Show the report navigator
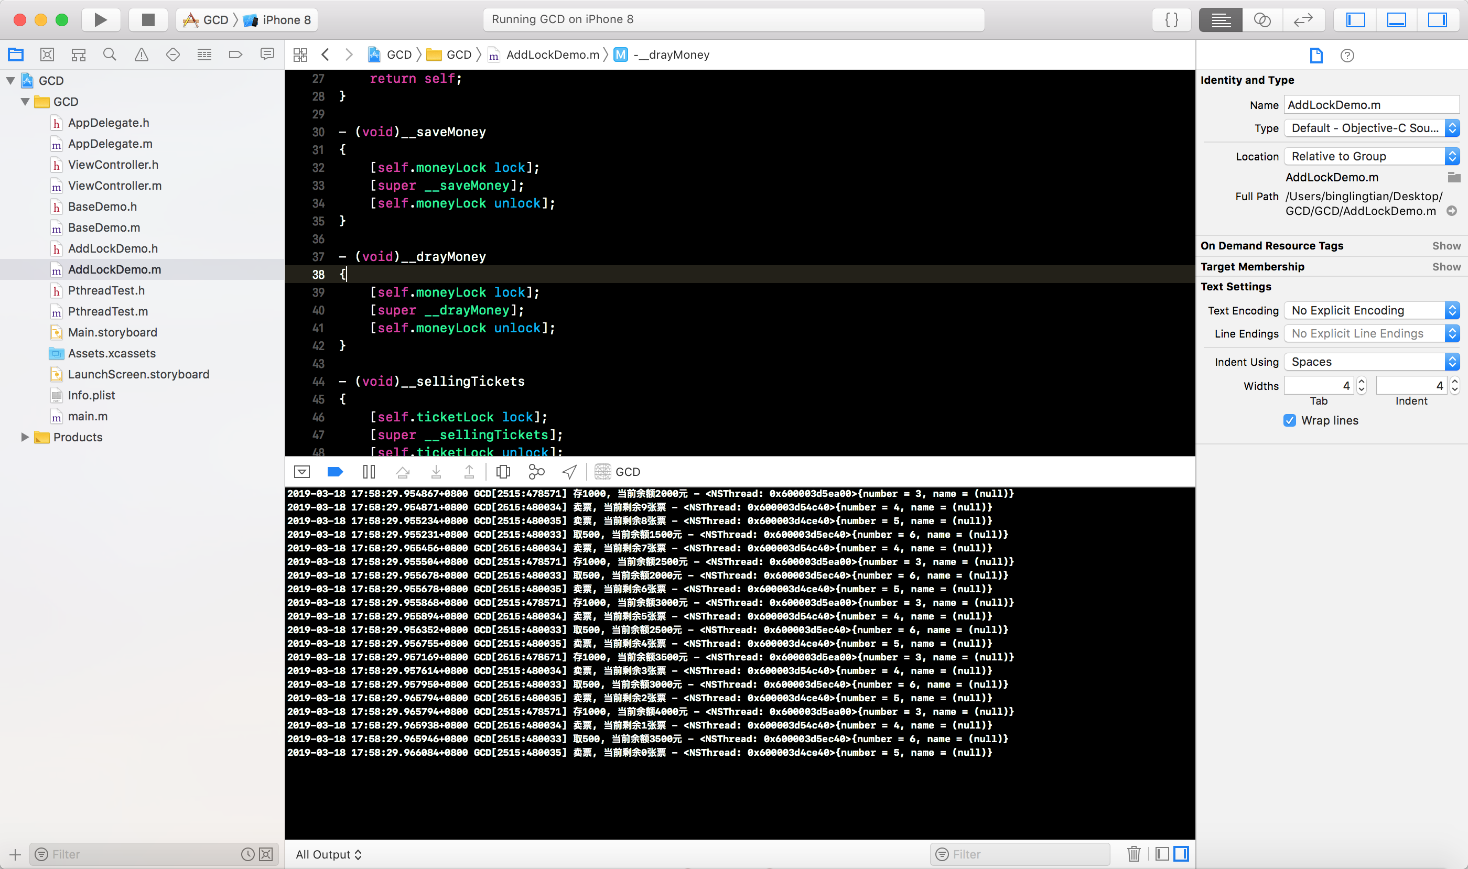The width and height of the screenshot is (1468, 869). coord(267,55)
